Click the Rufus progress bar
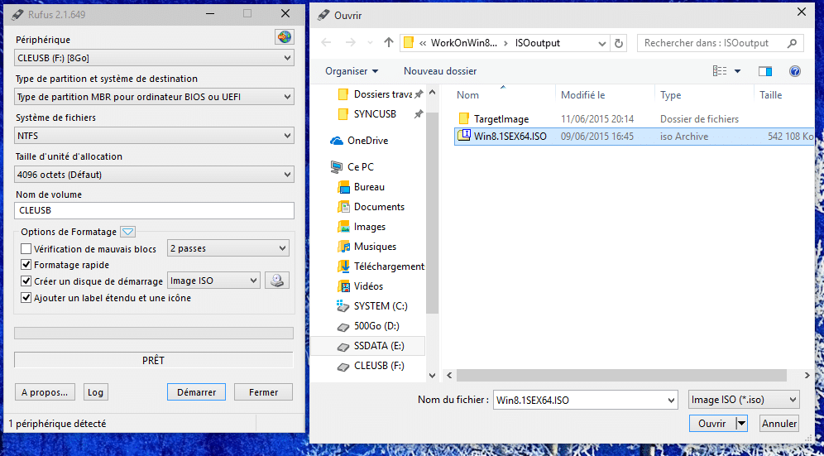 coord(153,333)
